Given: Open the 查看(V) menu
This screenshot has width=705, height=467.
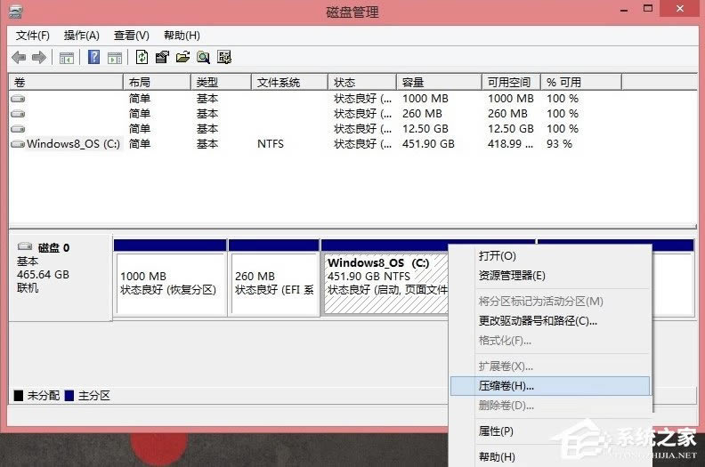Looking at the screenshot, I should (x=132, y=36).
